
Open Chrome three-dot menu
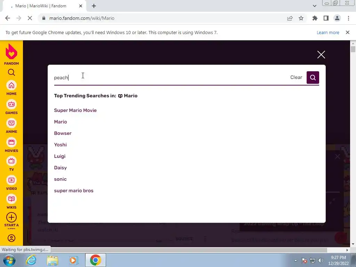click(x=348, y=18)
